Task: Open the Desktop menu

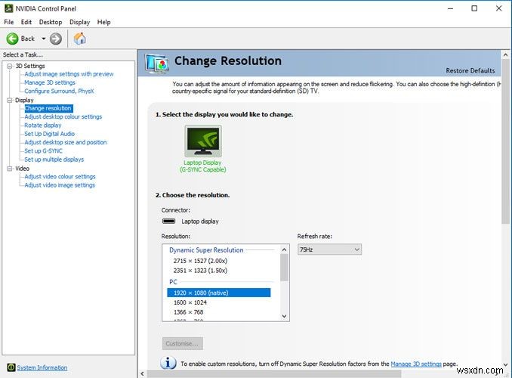Action: tap(51, 22)
